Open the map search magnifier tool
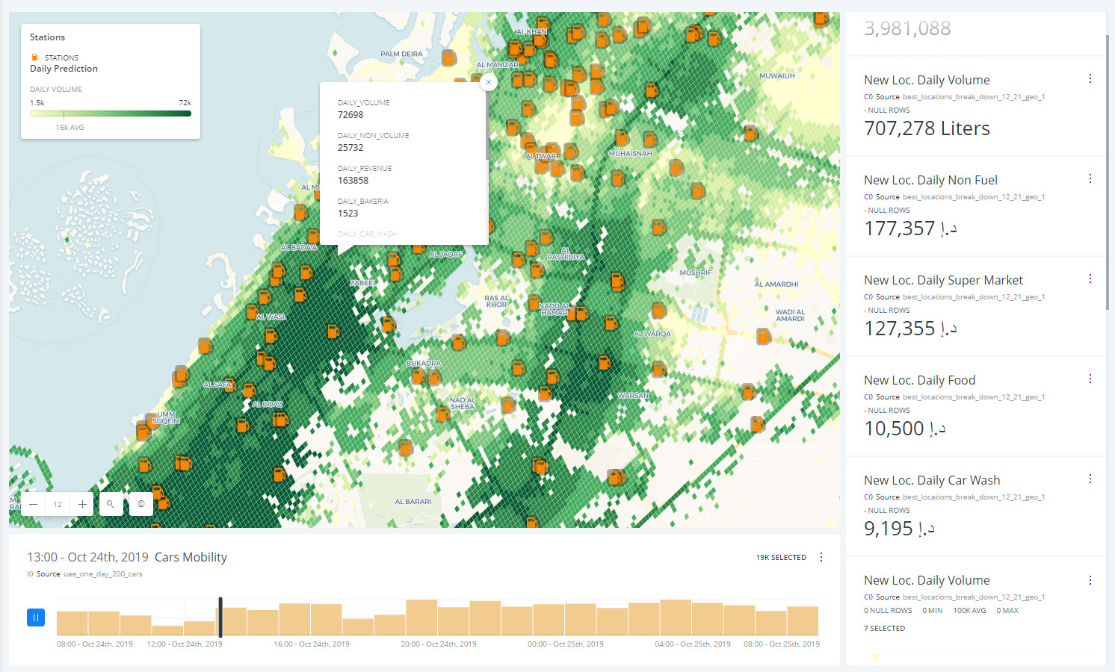 (x=111, y=504)
